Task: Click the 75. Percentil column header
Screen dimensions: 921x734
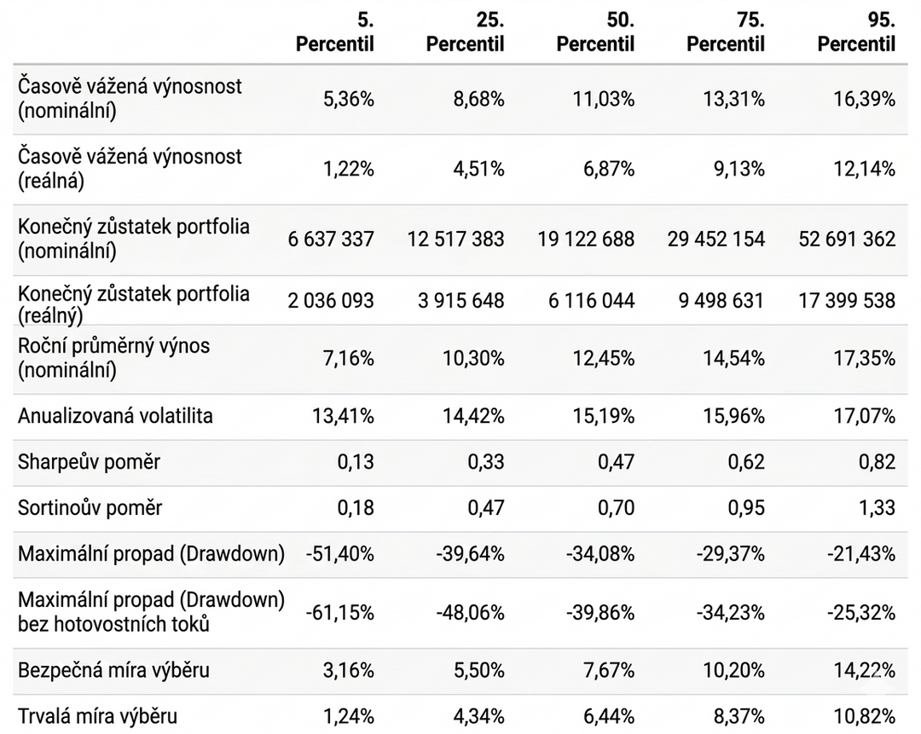Action: pyautogui.click(x=726, y=32)
